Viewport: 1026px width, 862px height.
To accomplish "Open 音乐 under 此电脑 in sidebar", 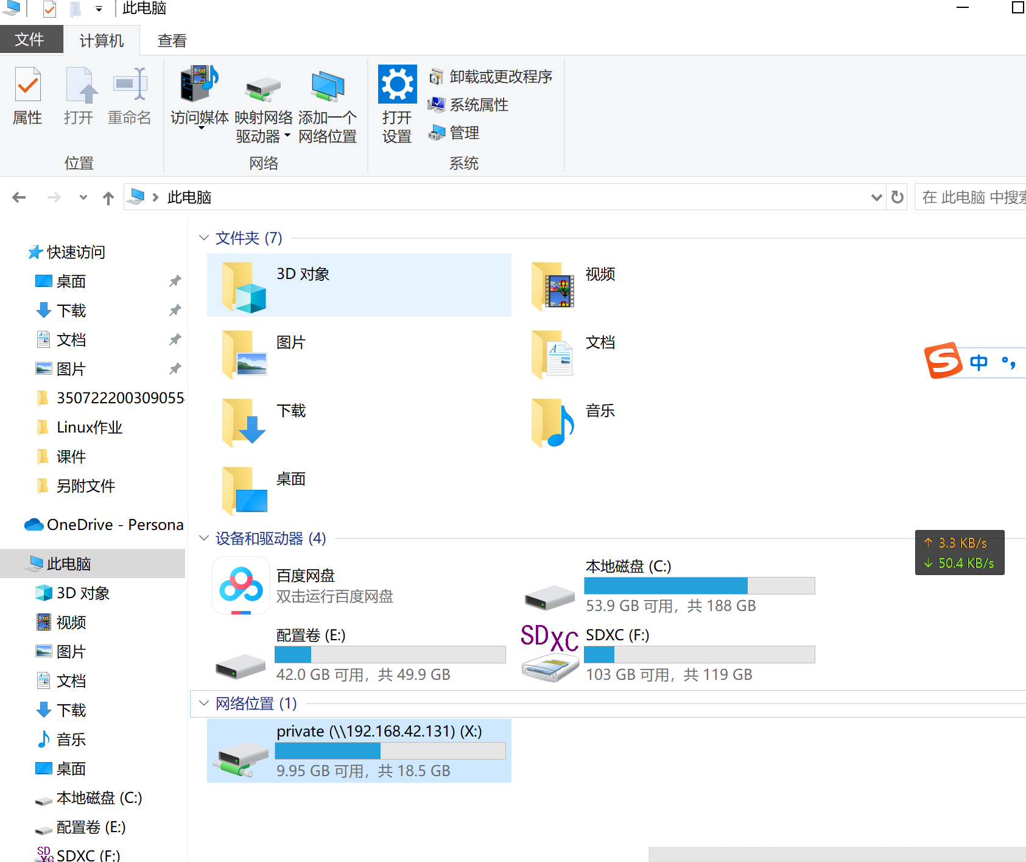I will click(71, 740).
